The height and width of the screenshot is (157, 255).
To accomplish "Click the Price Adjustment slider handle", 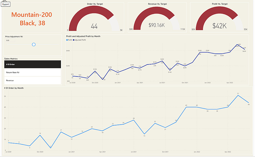I will (x=34, y=45).
